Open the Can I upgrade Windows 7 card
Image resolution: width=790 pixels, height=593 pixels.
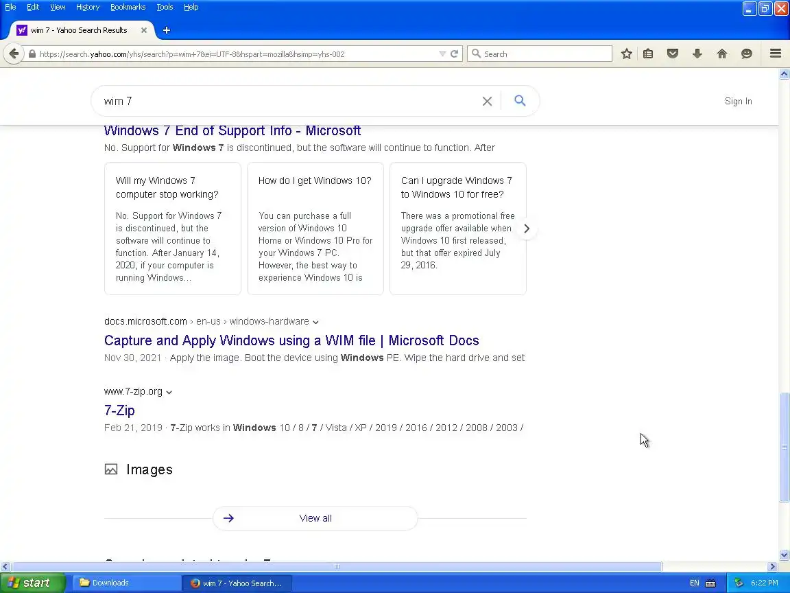(458, 229)
